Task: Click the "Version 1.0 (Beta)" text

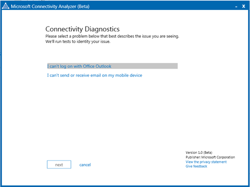Action: [199, 152]
